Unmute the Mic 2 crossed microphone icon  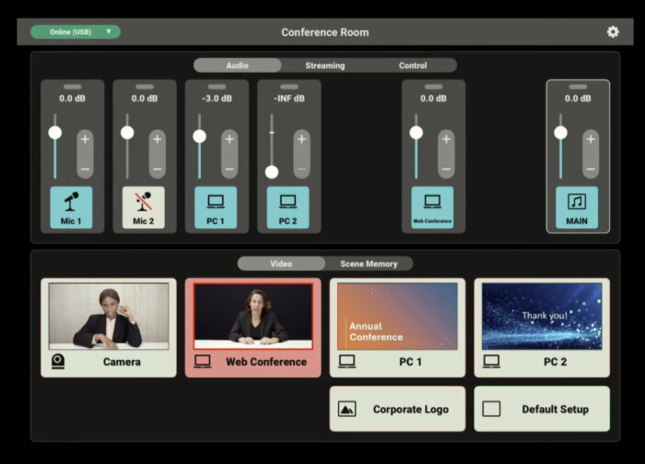pyautogui.click(x=143, y=202)
